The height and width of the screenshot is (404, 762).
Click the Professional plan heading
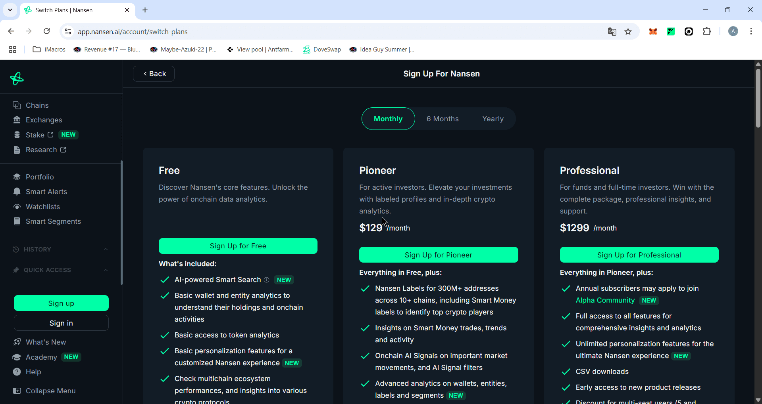589,170
